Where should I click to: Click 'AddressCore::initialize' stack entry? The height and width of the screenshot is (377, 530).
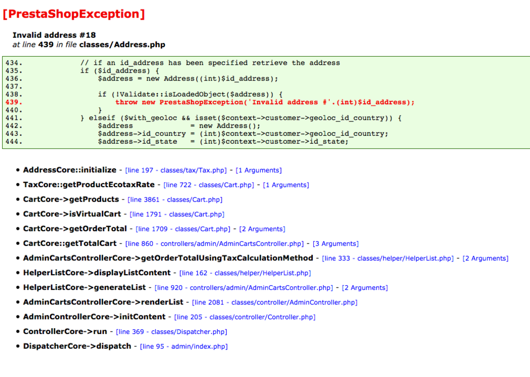(x=69, y=170)
